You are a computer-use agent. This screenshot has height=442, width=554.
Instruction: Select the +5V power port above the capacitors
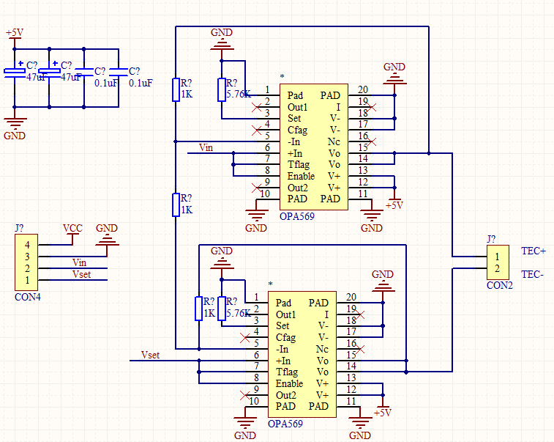click(x=15, y=35)
